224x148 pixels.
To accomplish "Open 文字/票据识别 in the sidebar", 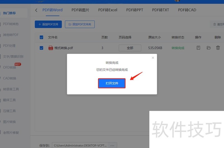I will point(13,57).
